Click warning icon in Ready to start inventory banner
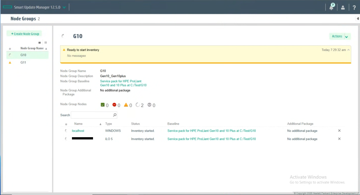The image size is (360, 195). point(64,50)
